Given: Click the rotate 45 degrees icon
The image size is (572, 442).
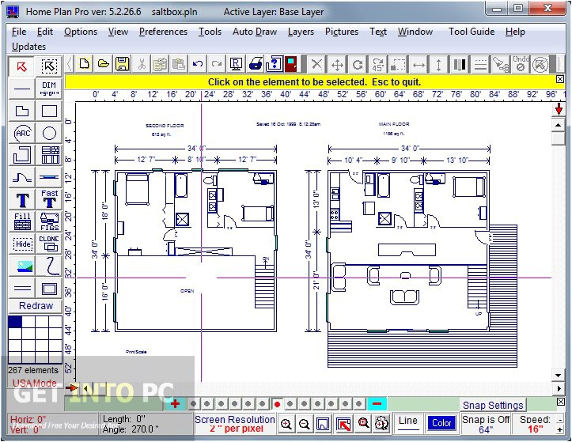Looking at the screenshot, I should [378, 64].
